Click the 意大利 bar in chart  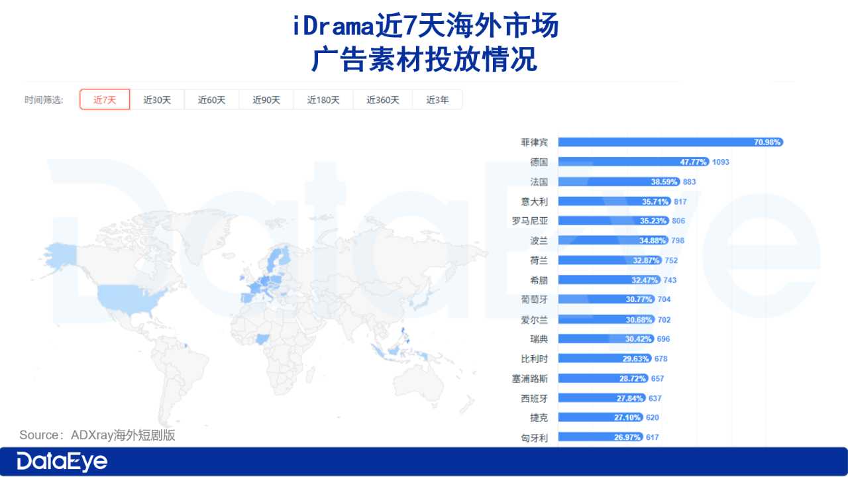pos(615,201)
